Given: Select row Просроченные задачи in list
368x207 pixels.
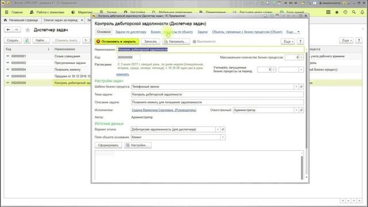Looking at the screenshot, I should [x=70, y=63].
